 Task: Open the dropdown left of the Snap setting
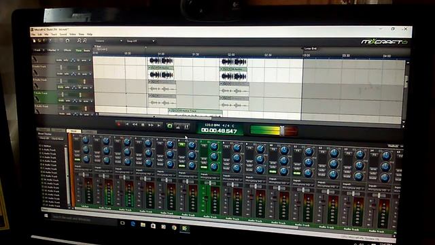tap(108, 41)
